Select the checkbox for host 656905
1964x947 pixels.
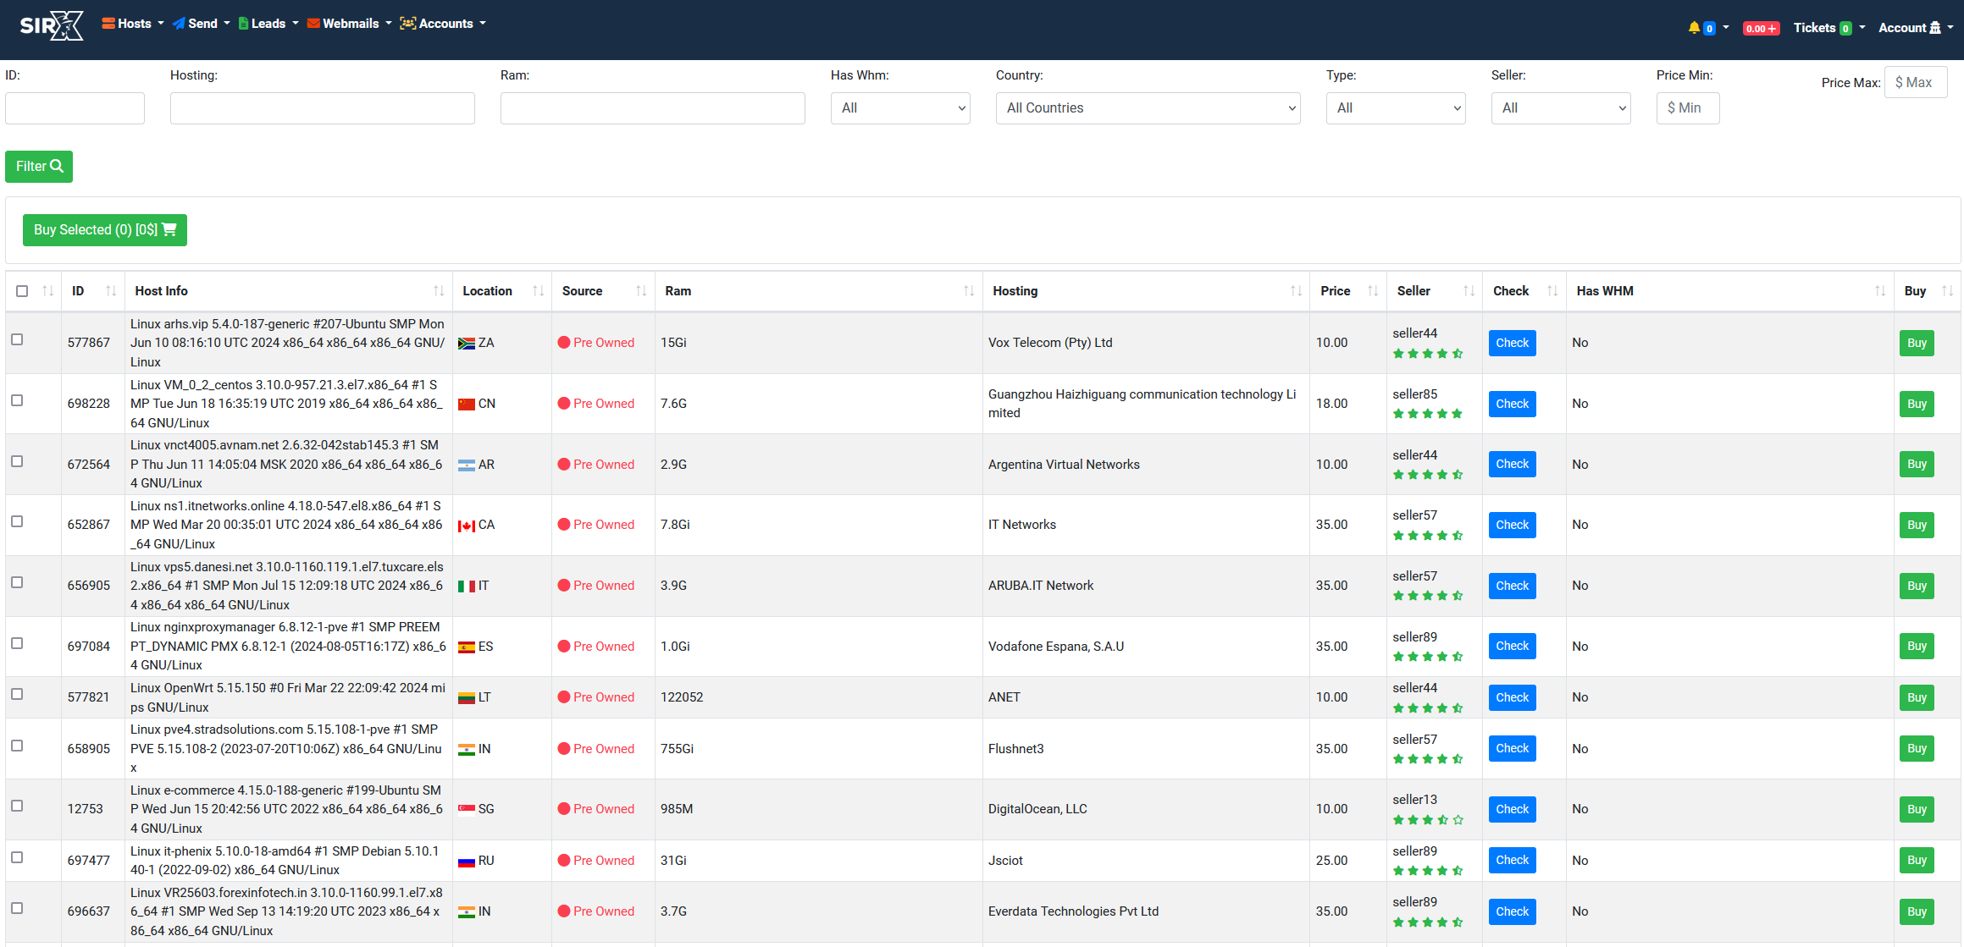click(x=17, y=582)
